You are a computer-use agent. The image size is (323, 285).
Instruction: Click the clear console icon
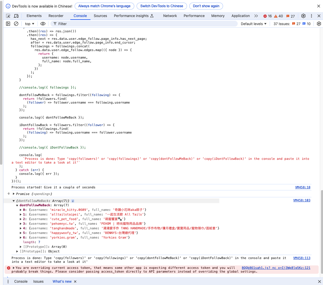pos(16,24)
